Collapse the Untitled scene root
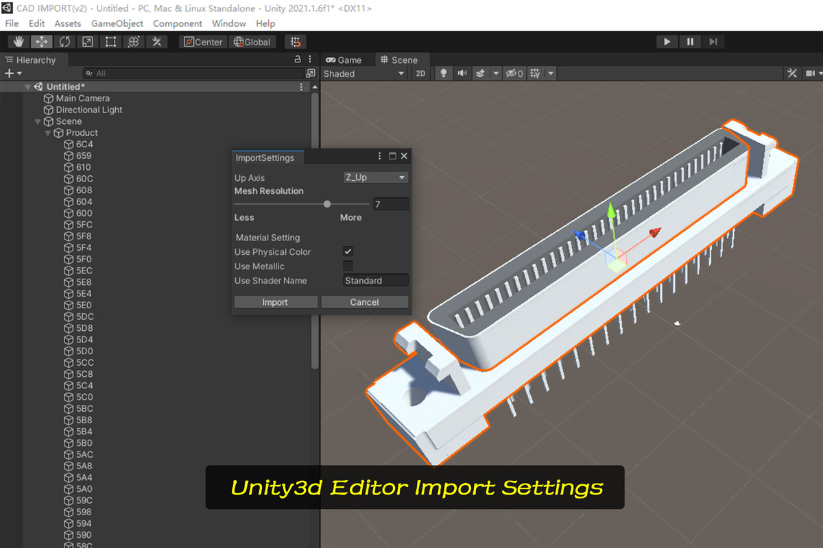823x548 pixels. pyautogui.click(x=27, y=87)
